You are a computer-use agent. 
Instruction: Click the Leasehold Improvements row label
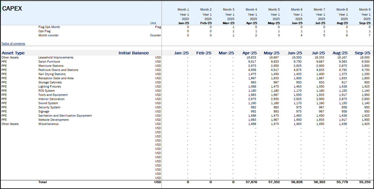tap(56, 58)
